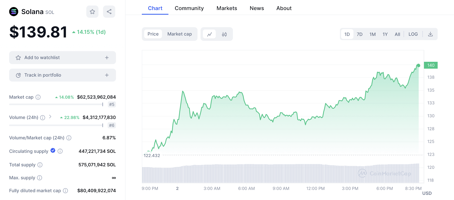The height and width of the screenshot is (200, 454).
Task: Toggle the LOG scale option
Action: coord(413,34)
